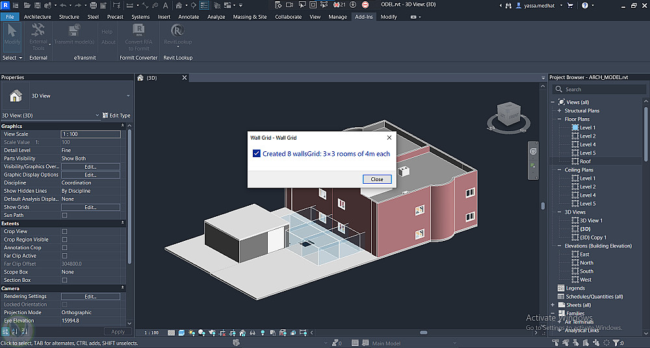The height and width of the screenshot is (348, 650).
Task: Switch to the Manage ribbon tab
Action: (x=337, y=17)
